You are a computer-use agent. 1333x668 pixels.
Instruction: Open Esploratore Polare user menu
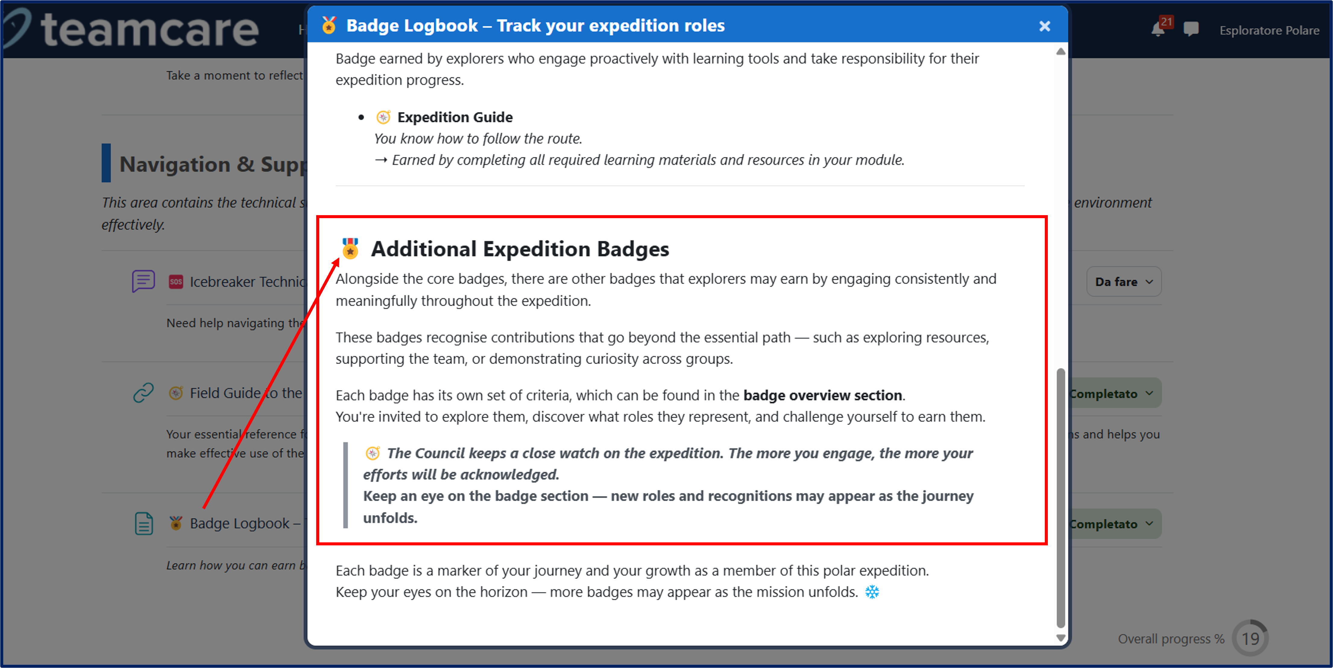[x=1268, y=30]
